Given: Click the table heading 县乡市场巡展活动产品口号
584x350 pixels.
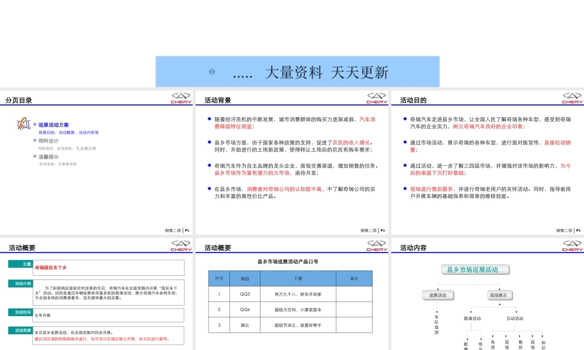Looking at the screenshot, I should tap(288, 261).
